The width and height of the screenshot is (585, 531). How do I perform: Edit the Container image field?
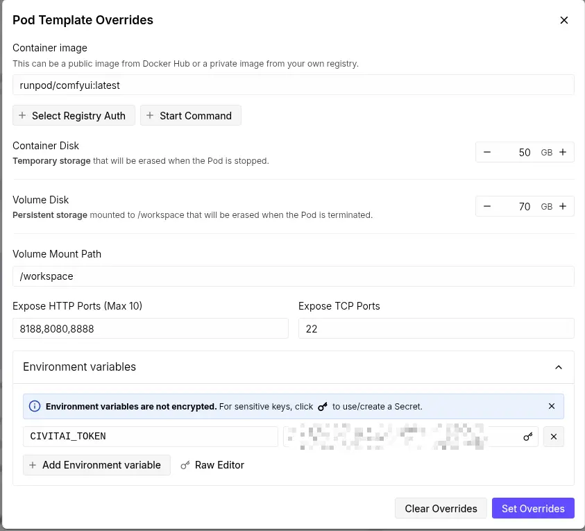point(293,85)
